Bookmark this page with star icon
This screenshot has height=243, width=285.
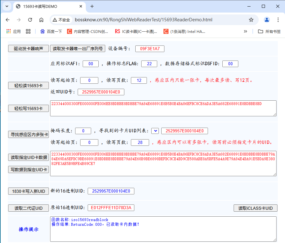click(x=251, y=20)
